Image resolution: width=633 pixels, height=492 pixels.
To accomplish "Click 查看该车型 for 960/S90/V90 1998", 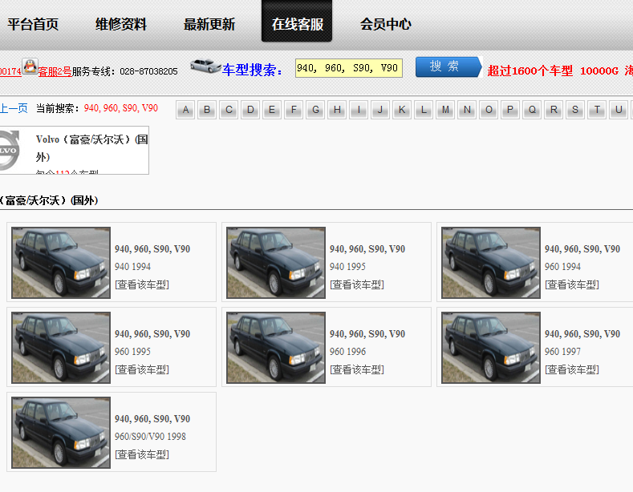I will [142, 454].
